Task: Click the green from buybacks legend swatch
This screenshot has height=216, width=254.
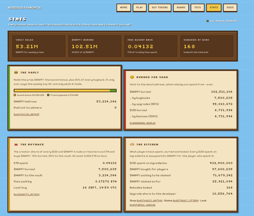Action: pyautogui.click(x=48, y=95)
